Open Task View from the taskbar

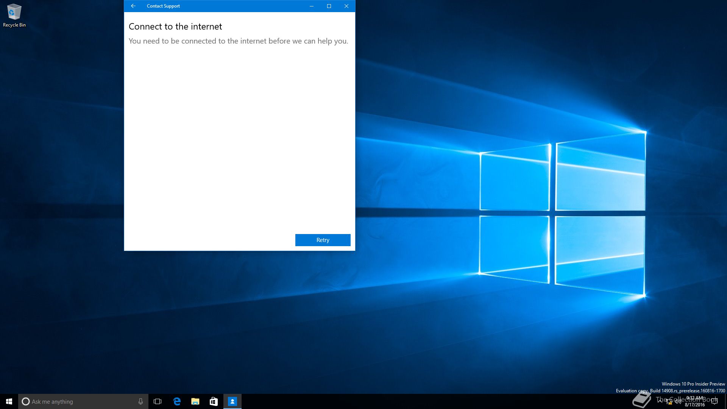point(158,401)
